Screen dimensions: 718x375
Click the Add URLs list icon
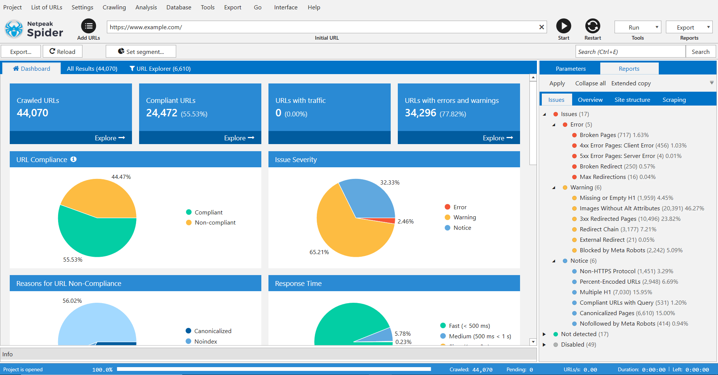[x=88, y=26]
